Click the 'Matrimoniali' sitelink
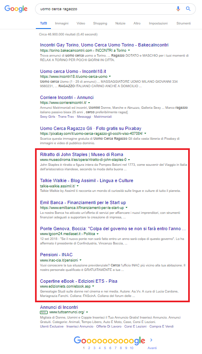The width and height of the screenshot is (202, 354). pos(103,117)
